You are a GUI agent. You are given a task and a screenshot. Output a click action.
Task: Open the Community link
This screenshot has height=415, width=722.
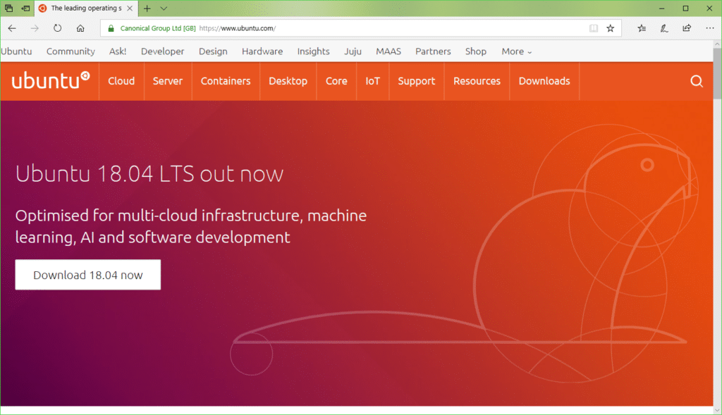71,51
